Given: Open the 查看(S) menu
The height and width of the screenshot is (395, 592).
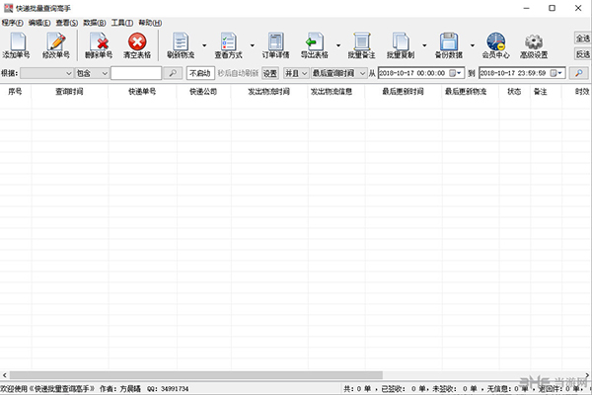Looking at the screenshot, I should 67,23.
